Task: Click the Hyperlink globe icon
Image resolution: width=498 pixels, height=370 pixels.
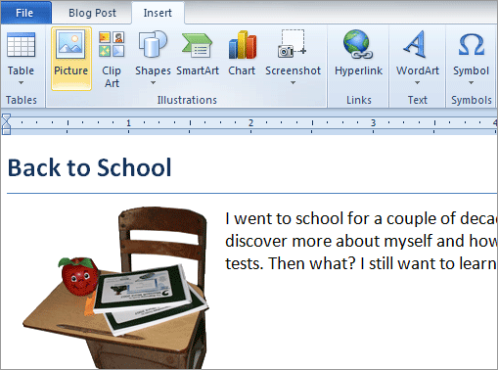Action: (357, 44)
